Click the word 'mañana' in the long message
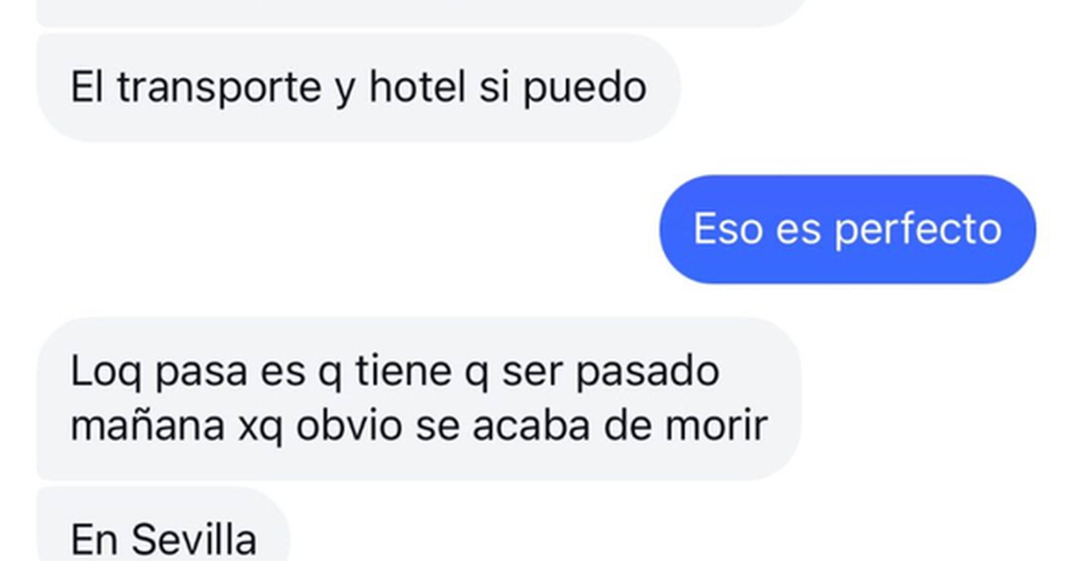This screenshot has height=561, width=1073. [x=147, y=426]
